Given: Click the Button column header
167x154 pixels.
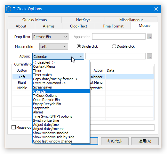Looking at the screenshot, I should 22,70.
